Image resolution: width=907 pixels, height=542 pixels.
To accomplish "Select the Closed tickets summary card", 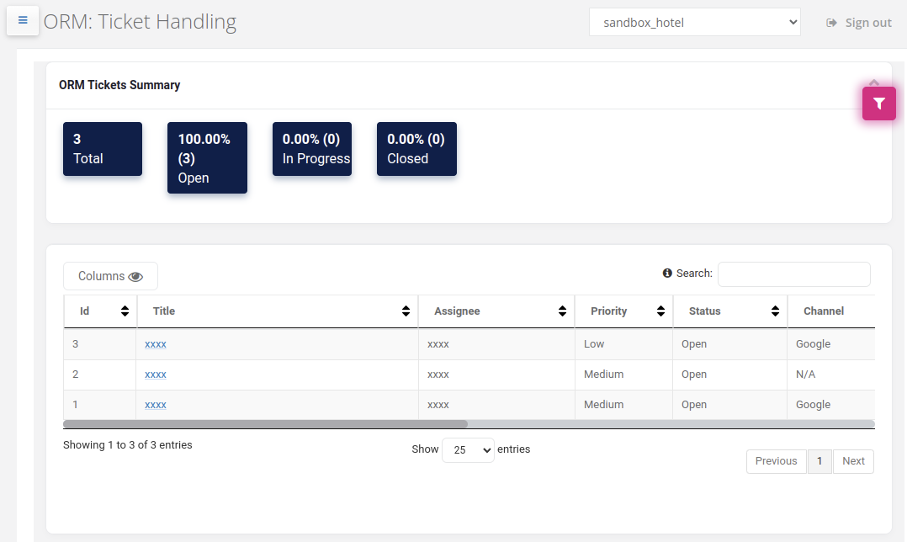I will pos(416,149).
